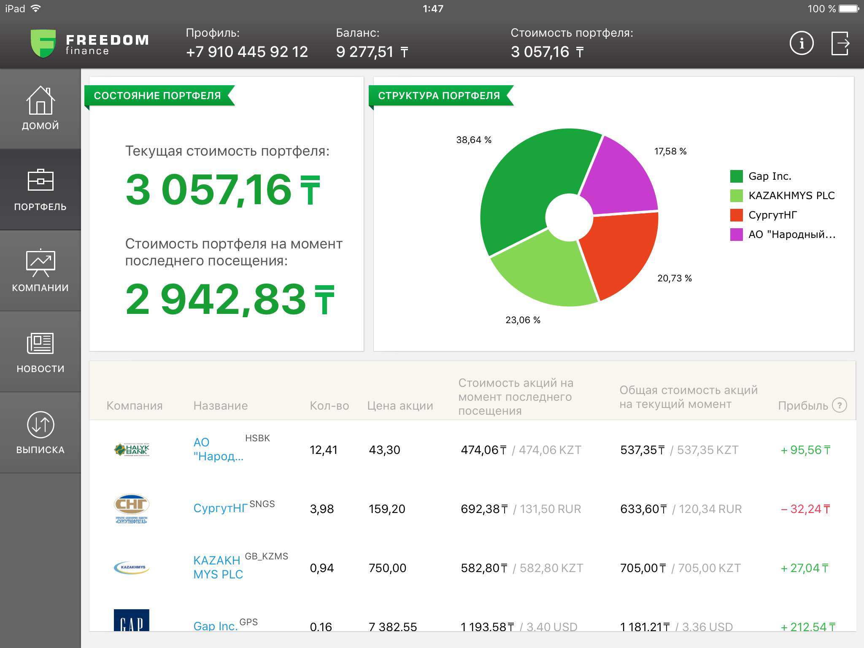Tap the logout exit icon
This screenshot has width=864, height=648.
coord(840,43)
